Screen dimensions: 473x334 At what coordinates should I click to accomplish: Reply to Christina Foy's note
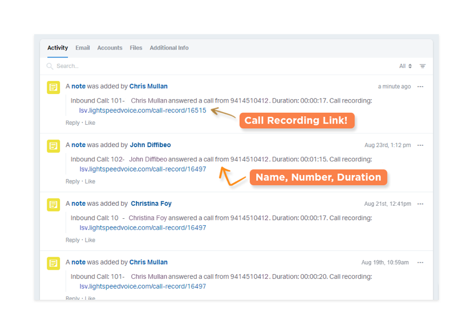[x=72, y=240]
